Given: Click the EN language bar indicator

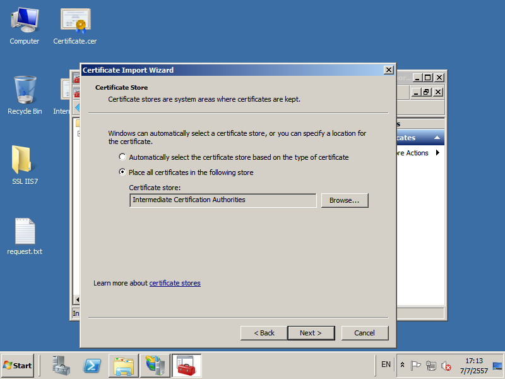Looking at the screenshot, I should [x=386, y=364].
